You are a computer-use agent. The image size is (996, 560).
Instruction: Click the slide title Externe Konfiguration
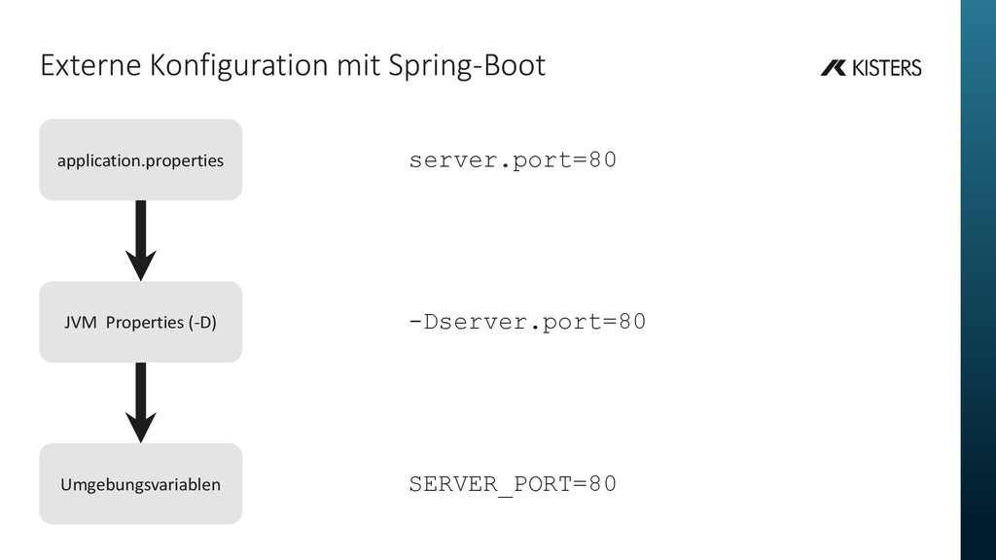[293, 65]
